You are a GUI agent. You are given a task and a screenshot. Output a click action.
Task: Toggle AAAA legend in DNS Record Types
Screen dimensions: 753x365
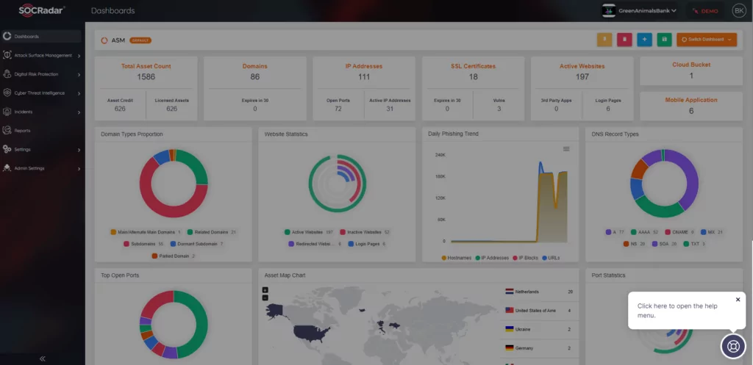(x=645, y=232)
